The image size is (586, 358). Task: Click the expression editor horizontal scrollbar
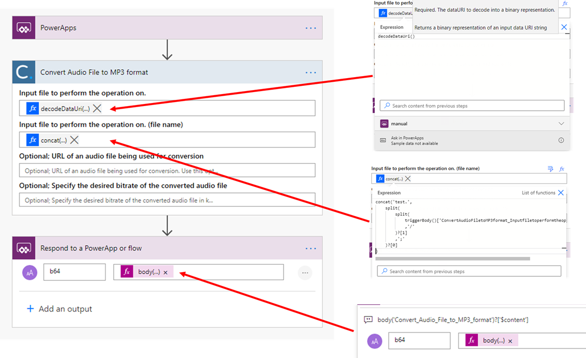(452, 259)
